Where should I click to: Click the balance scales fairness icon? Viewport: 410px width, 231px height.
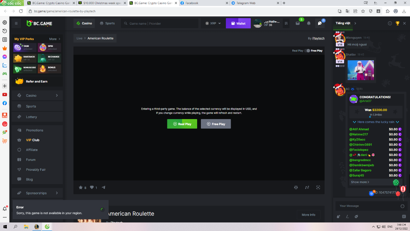click(x=296, y=188)
